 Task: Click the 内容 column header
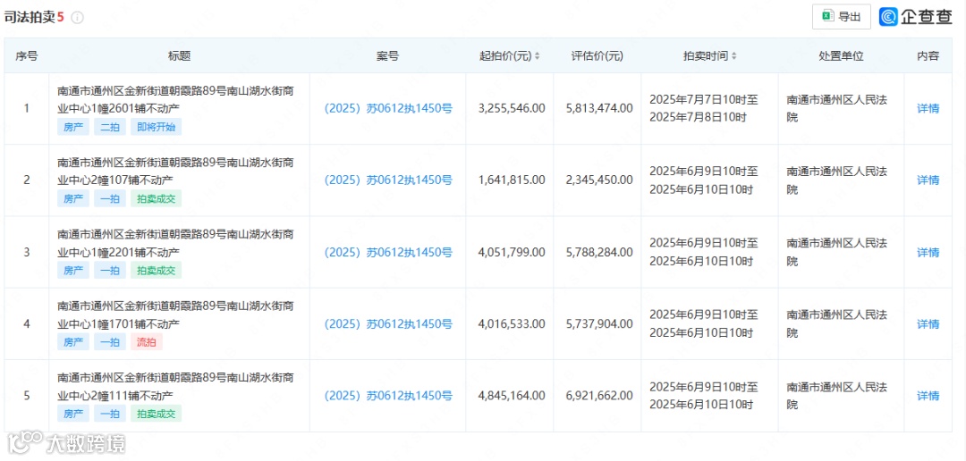pos(928,56)
